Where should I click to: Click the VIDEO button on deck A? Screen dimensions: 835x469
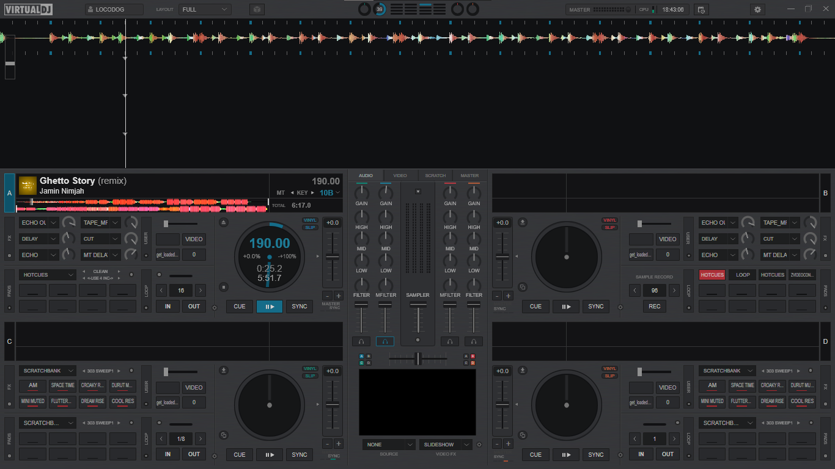194,239
